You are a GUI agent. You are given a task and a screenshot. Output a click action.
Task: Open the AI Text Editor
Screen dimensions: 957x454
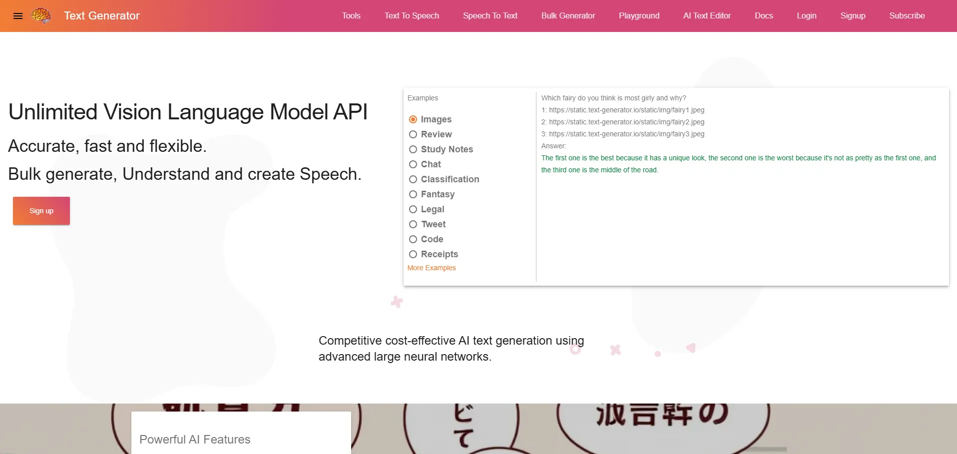click(707, 16)
